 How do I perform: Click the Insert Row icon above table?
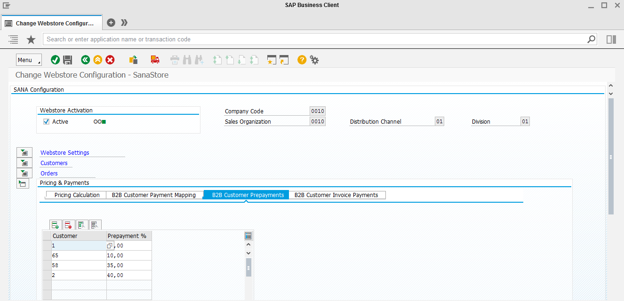[x=56, y=225]
